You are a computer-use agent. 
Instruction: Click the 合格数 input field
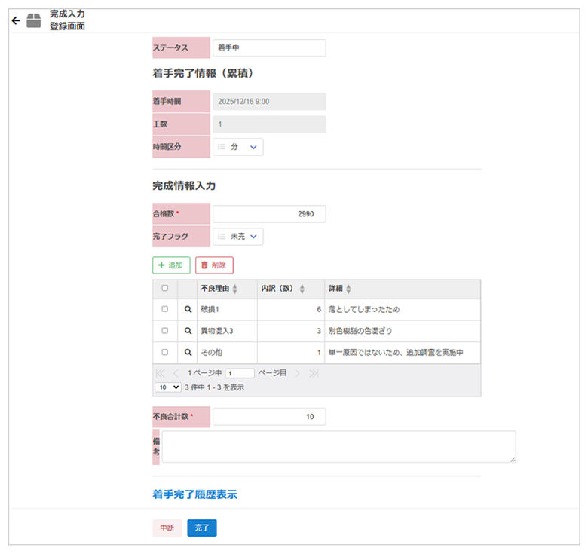tap(269, 214)
